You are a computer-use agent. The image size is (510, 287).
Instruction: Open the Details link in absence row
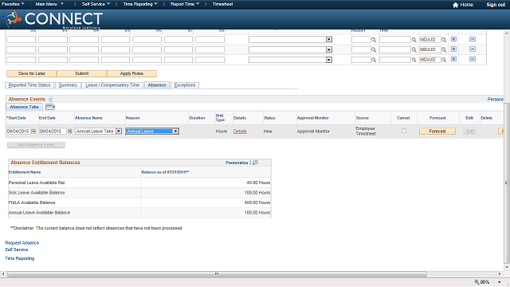pyautogui.click(x=240, y=131)
